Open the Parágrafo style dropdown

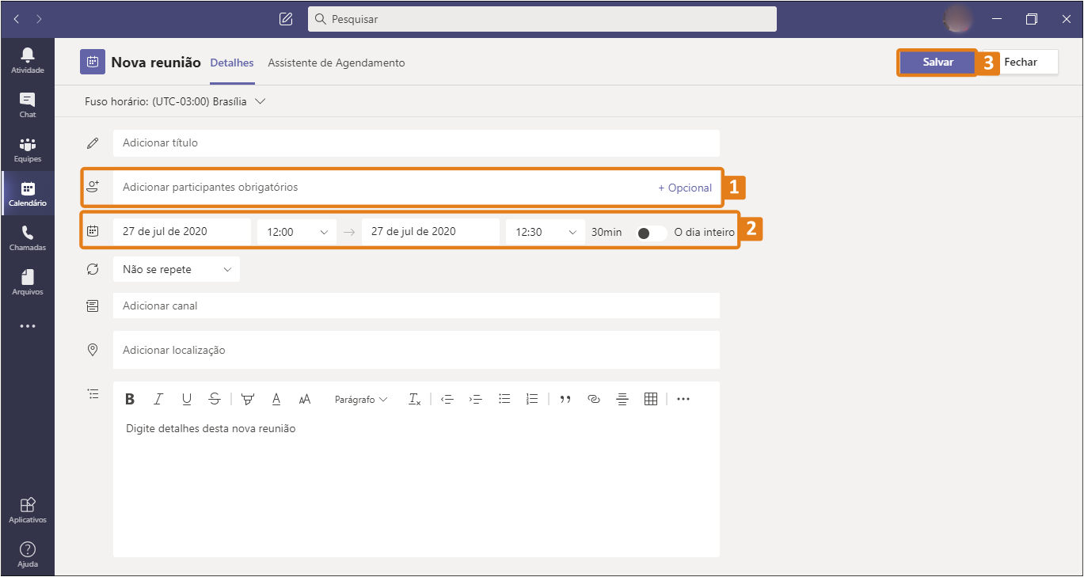(361, 400)
